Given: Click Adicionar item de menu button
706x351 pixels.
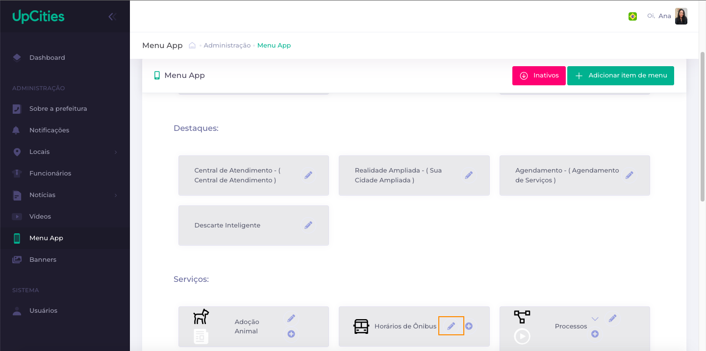Looking at the screenshot, I should (621, 75).
